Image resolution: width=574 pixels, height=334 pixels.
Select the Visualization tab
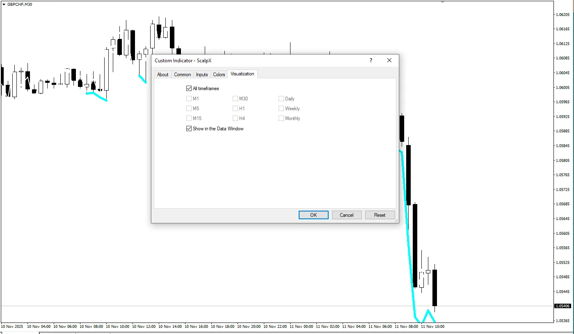[242, 74]
